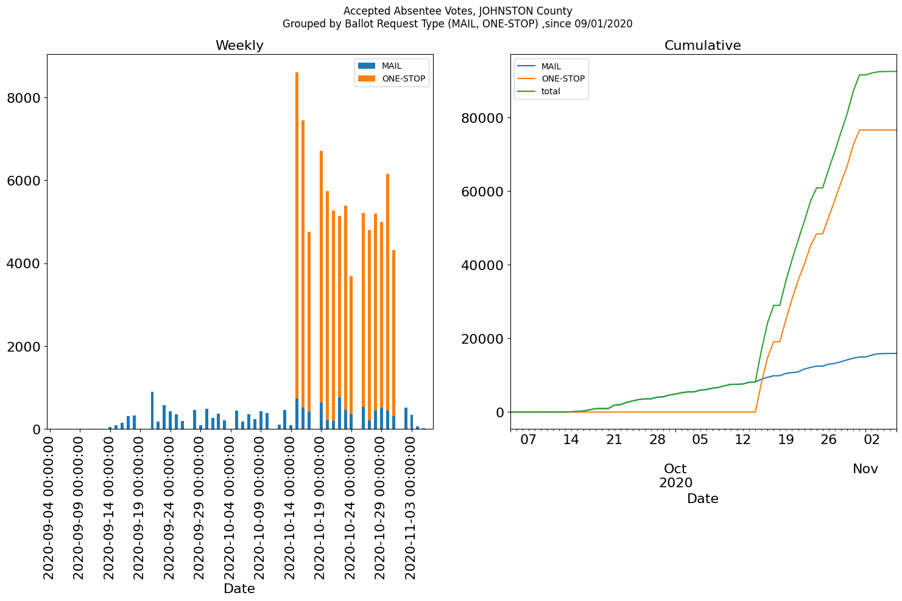Click the 6000 tick on the Weekly y-axis
This screenshot has width=902, height=601.
24,181
